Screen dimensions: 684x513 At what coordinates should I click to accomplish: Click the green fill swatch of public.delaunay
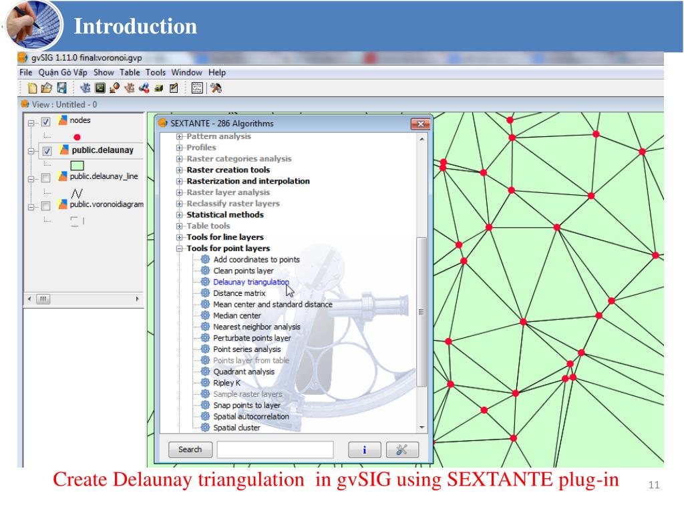click(77, 166)
